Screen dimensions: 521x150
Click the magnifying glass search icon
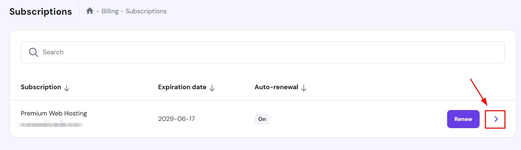(34, 52)
